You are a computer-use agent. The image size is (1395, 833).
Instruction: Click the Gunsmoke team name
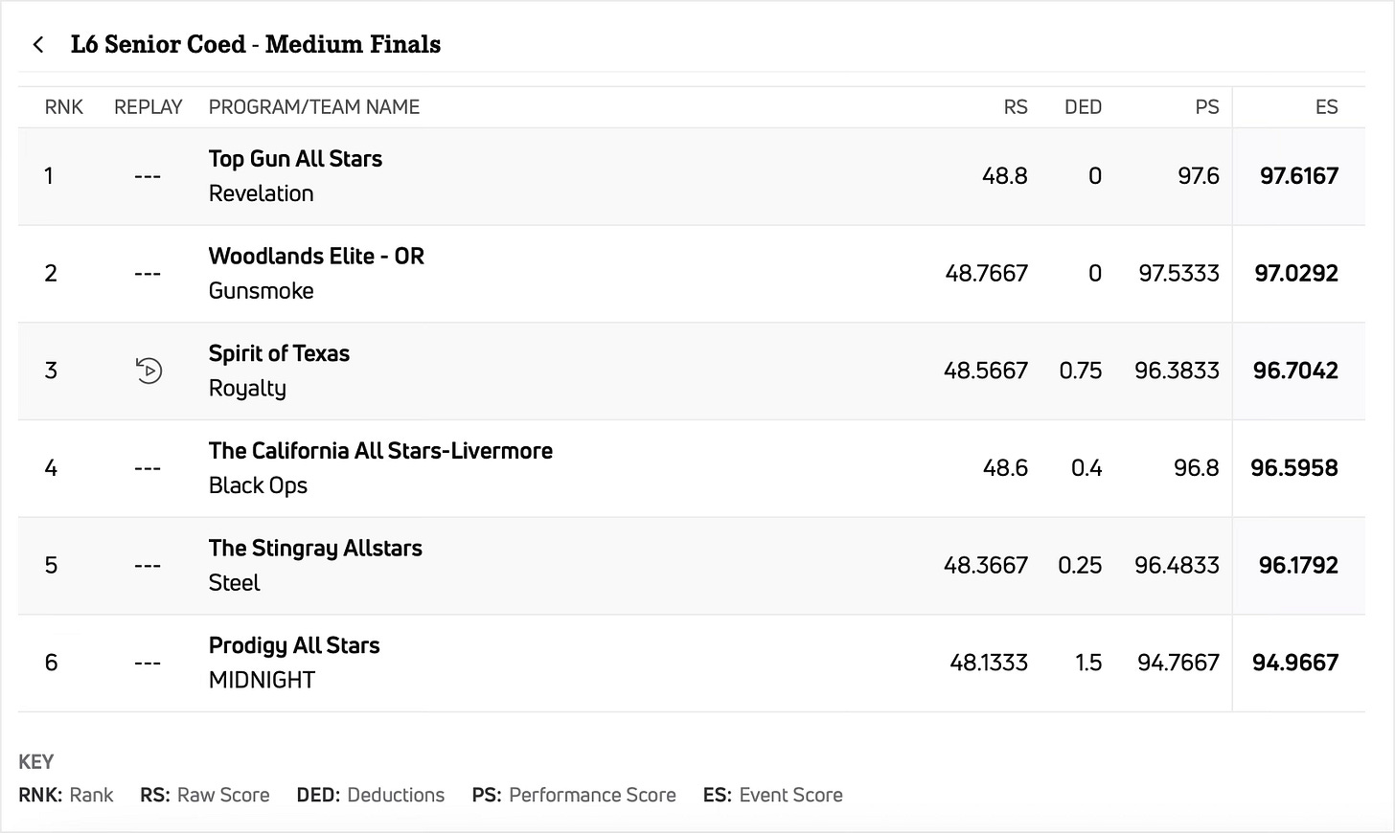(x=262, y=291)
